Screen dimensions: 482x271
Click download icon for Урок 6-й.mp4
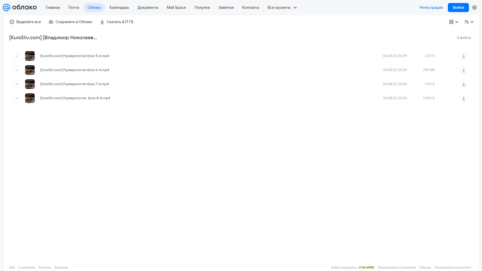(x=463, y=70)
